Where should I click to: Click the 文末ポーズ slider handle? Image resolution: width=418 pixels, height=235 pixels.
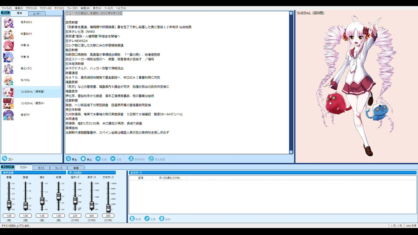108,208
